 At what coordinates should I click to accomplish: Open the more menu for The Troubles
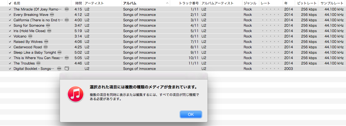39,63
